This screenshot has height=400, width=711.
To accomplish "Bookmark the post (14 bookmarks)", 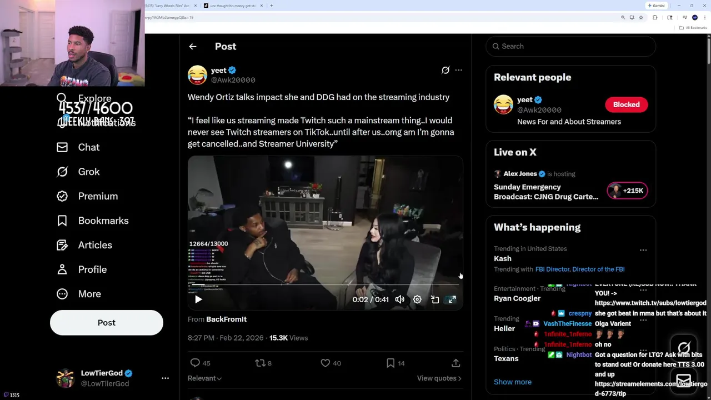I will pyautogui.click(x=395, y=363).
